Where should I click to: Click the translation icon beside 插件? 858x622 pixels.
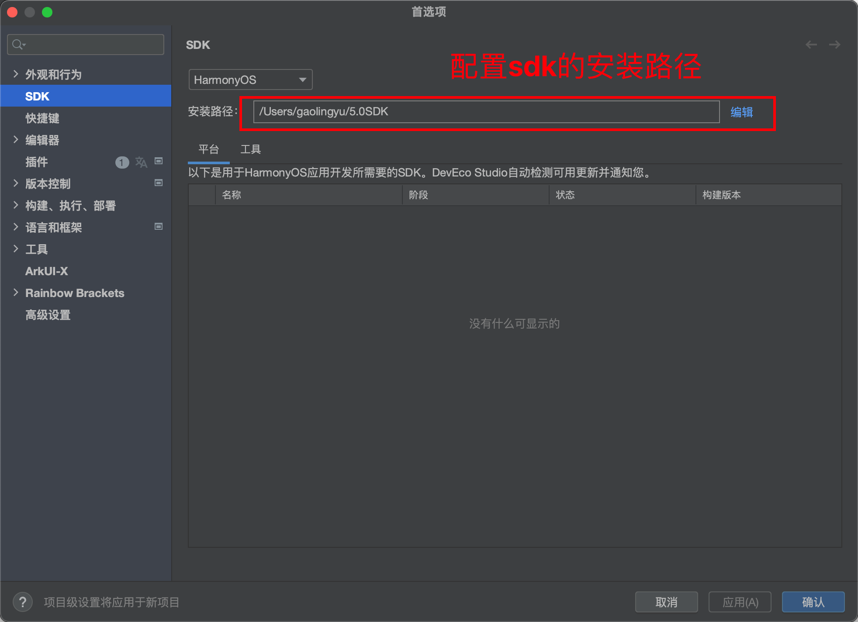pos(141,162)
